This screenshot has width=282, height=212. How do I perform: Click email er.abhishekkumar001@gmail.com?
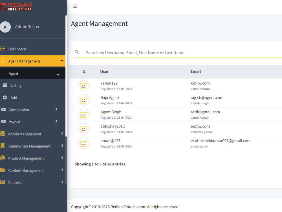point(221,141)
